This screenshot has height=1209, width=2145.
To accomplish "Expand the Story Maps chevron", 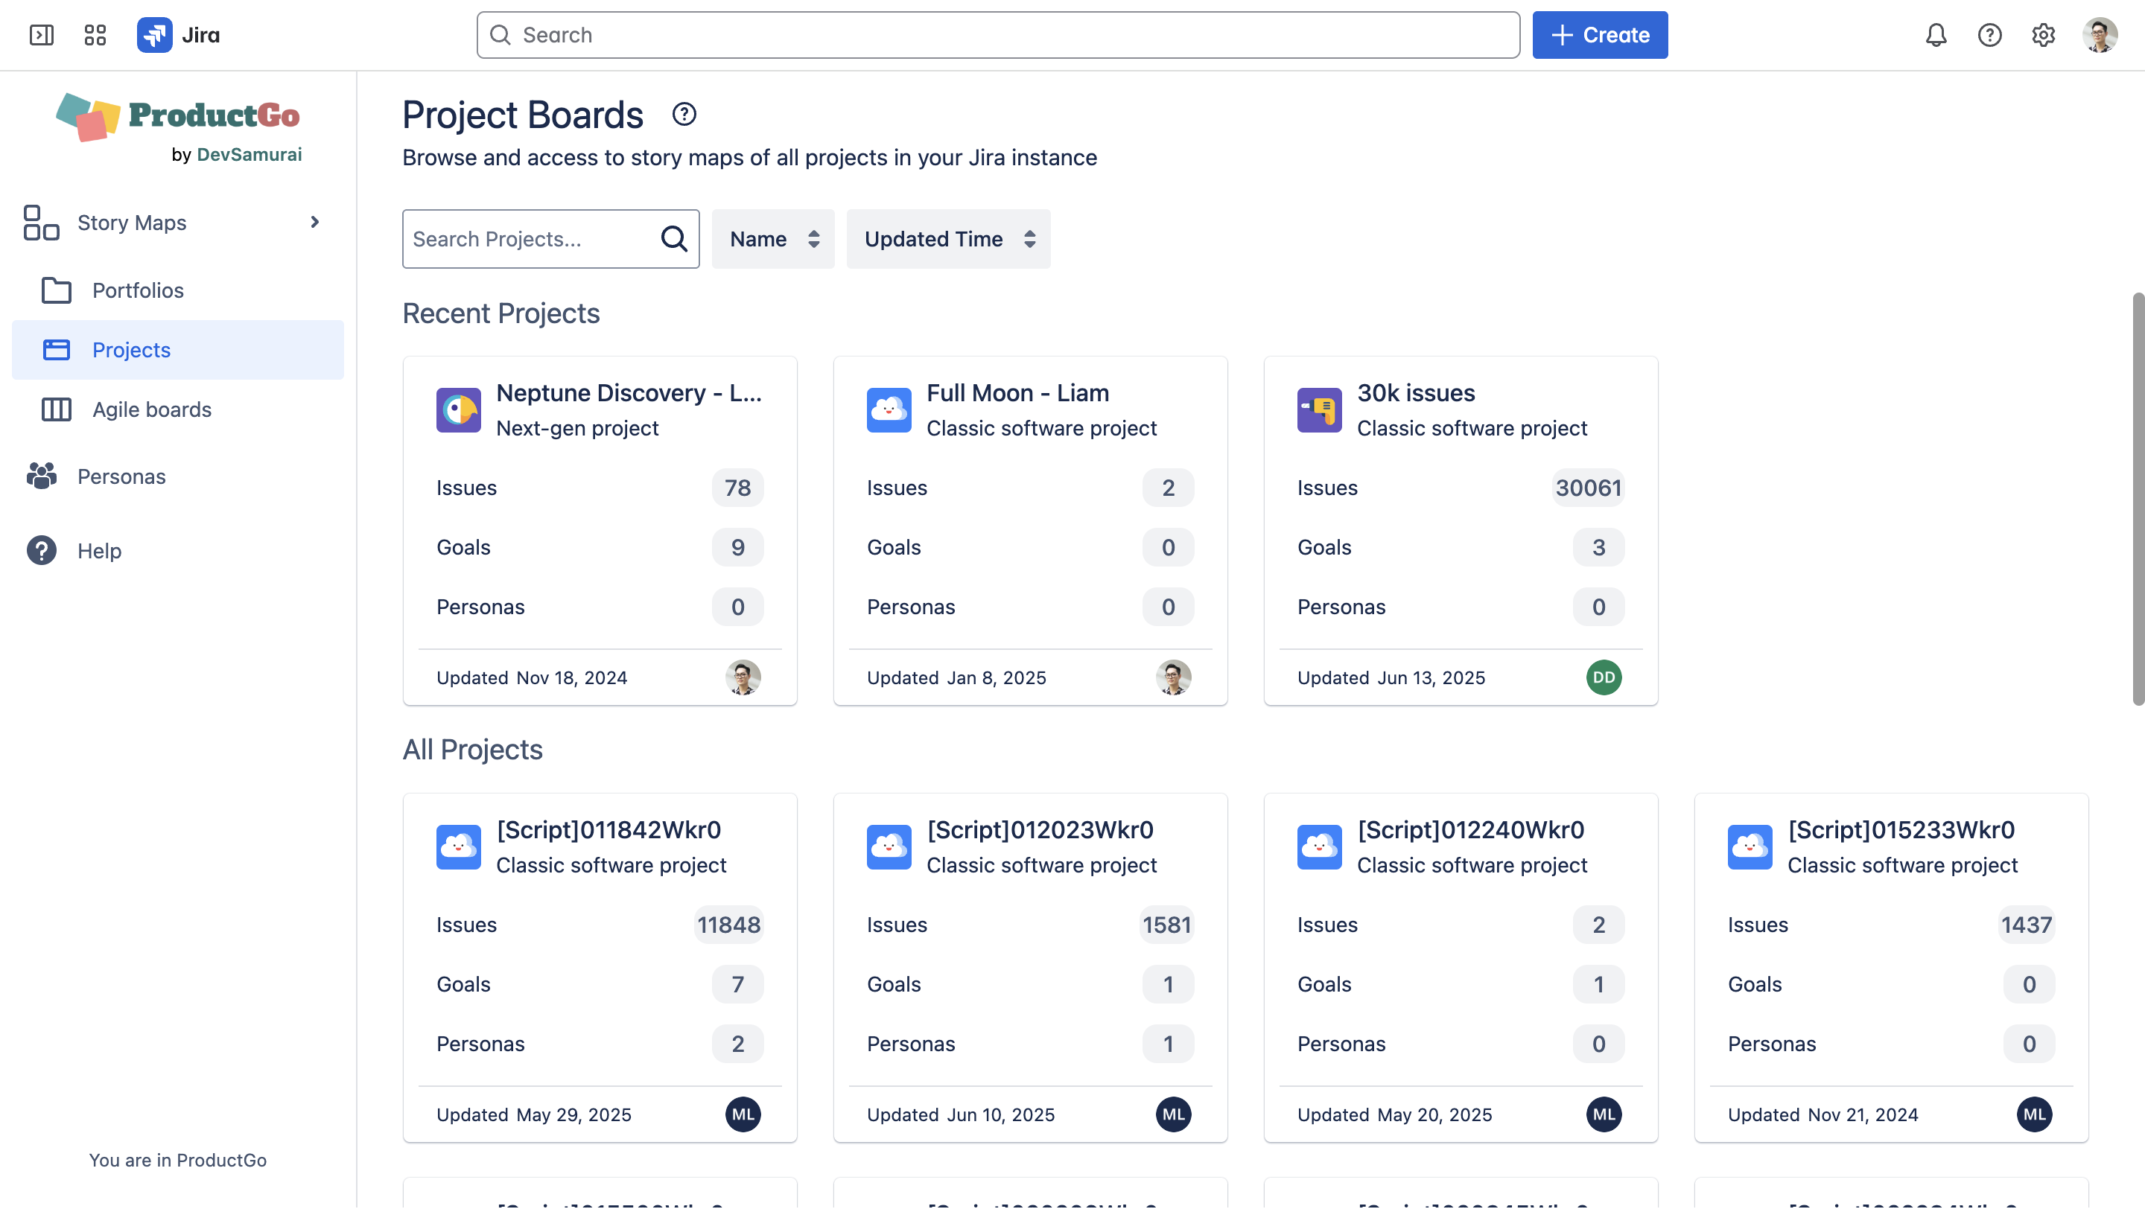I will click(314, 222).
